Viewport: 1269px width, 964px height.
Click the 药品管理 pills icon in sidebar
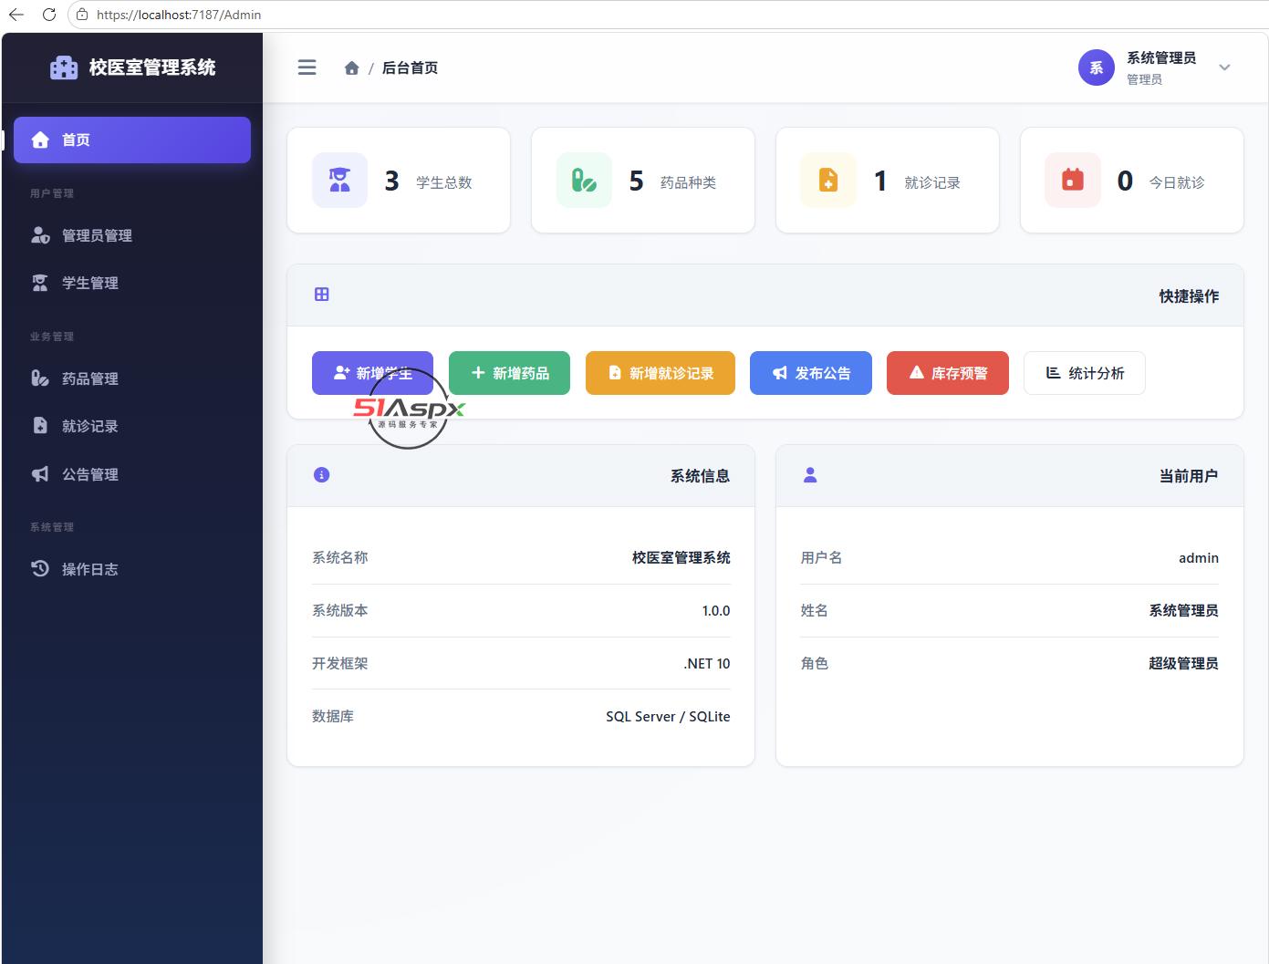point(40,378)
